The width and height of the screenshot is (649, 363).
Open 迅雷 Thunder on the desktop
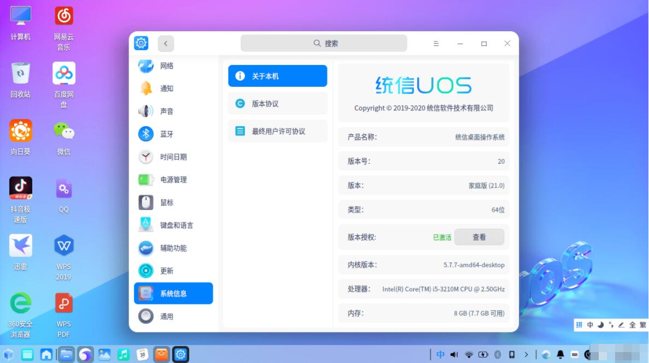pyautogui.click(x=20, y=252)
